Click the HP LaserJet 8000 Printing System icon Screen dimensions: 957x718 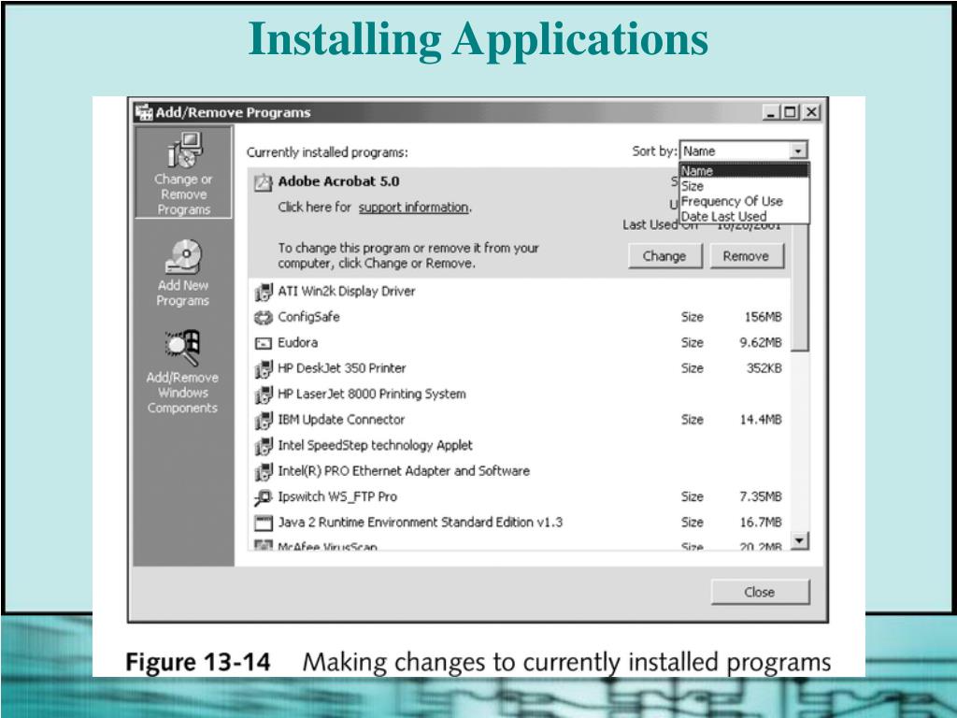[x=263, y=395]
